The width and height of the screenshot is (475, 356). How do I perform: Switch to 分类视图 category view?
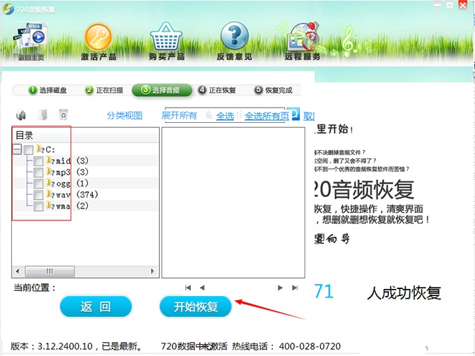click(124, 116)
